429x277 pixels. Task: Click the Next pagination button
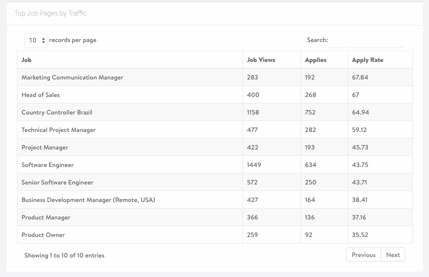(x=393, y=255)
